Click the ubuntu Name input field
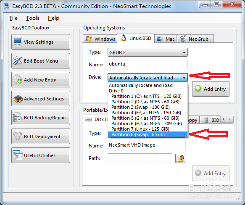Screen dimensions: 245x205 [x=148, y=64]
